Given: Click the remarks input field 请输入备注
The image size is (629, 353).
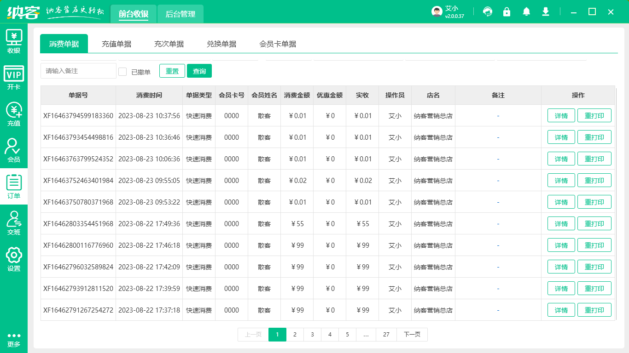Looking at the screenshot, I should pos(77,71).
